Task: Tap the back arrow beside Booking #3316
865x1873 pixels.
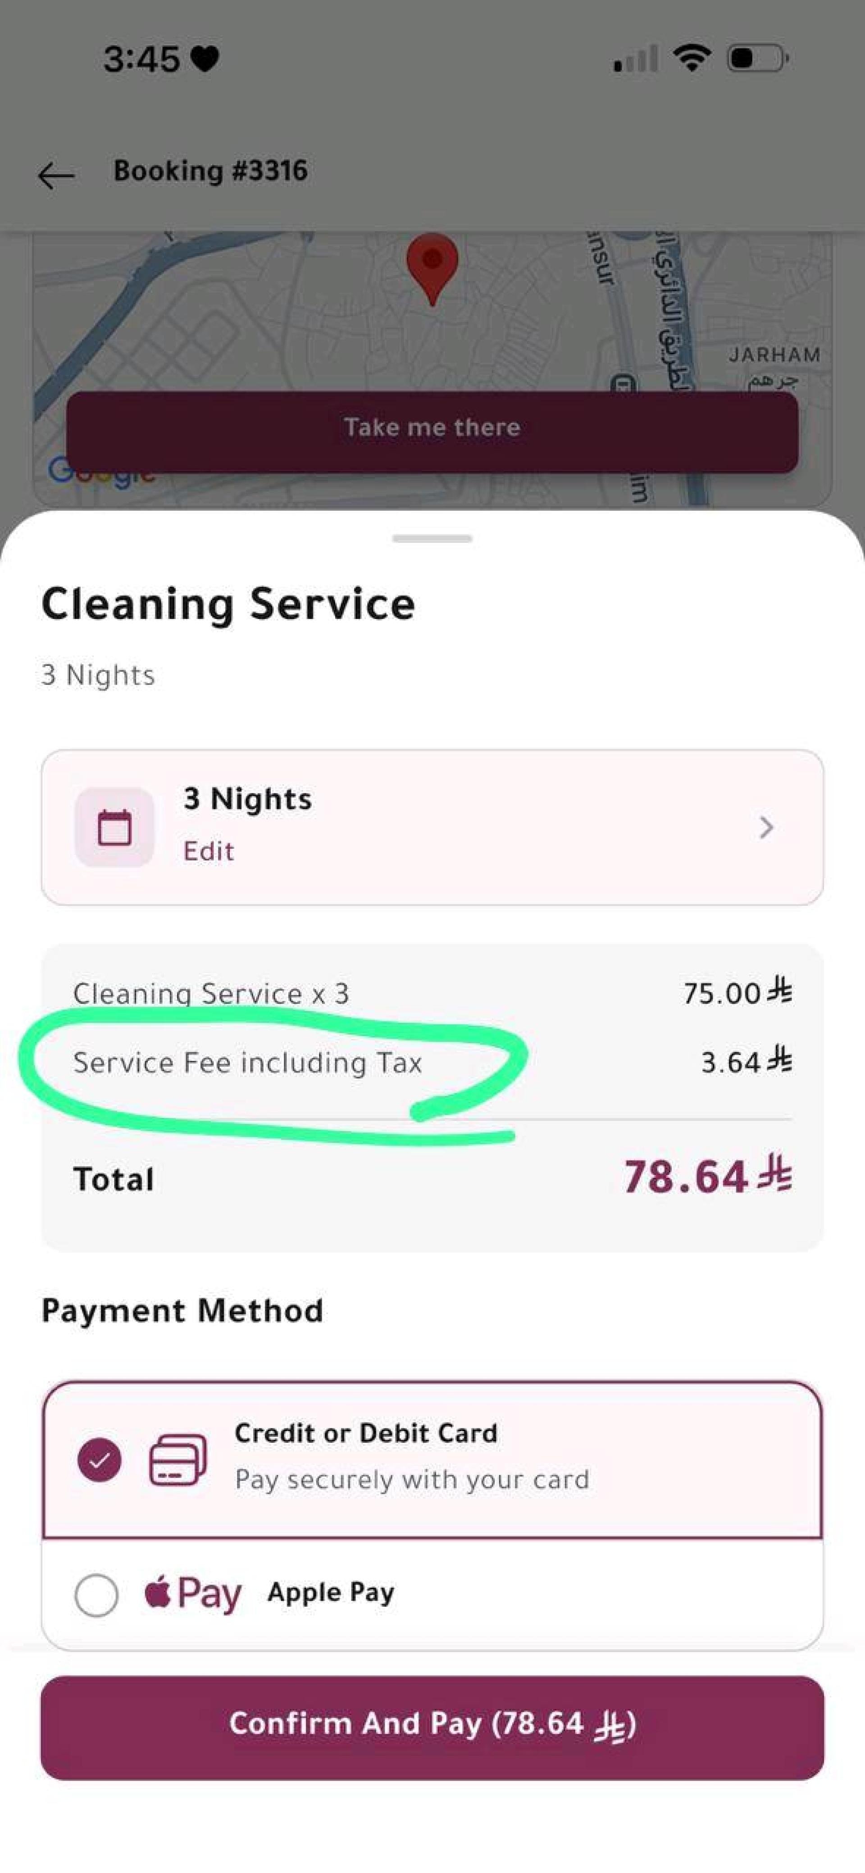Action: pos(56,175)
